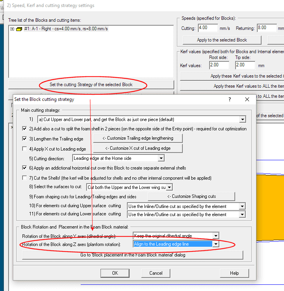Expand the #1: A-1 Right tree item
The width and height of the screenshot is (284, 291).
point(12,29)
